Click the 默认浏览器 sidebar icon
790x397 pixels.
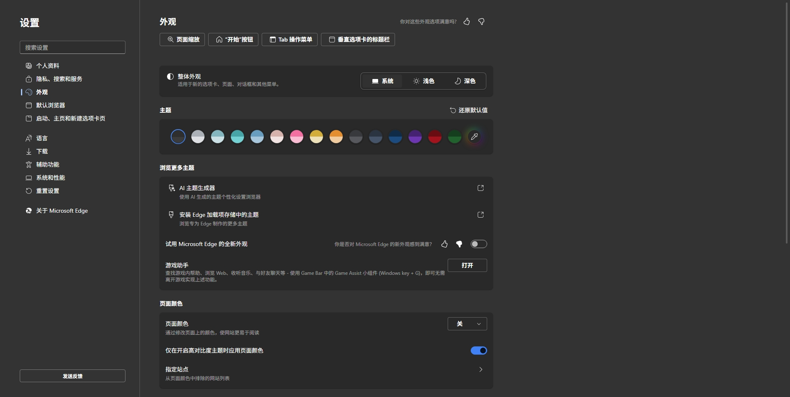(29, 105)
